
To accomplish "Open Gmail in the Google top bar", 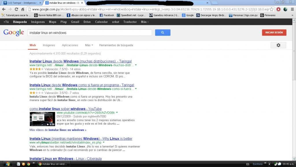I will point(75,22).
